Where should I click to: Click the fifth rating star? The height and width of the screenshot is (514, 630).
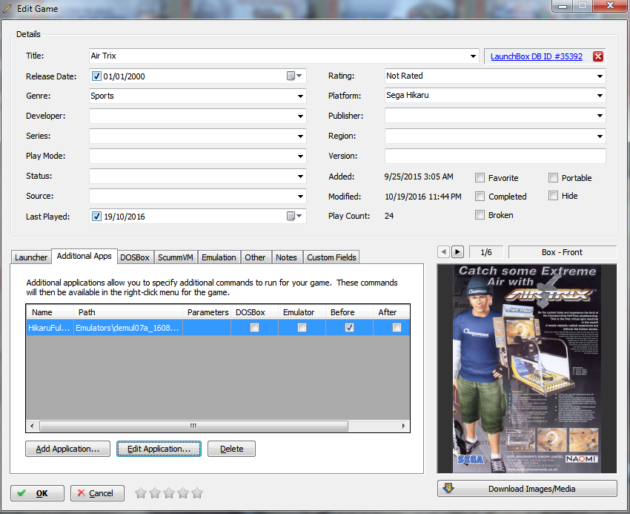197,492
